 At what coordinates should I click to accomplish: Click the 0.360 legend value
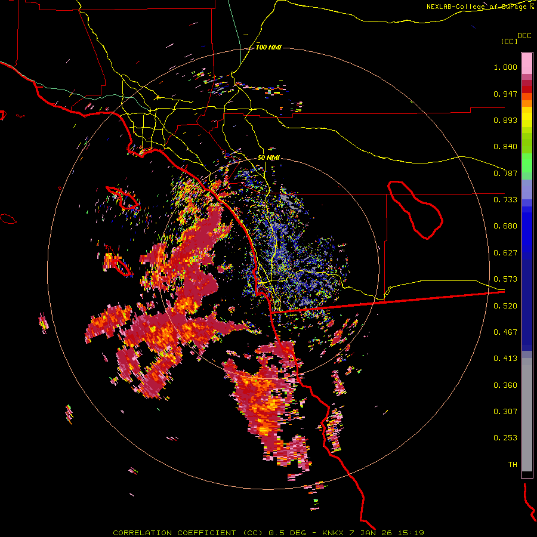(505, 385)
